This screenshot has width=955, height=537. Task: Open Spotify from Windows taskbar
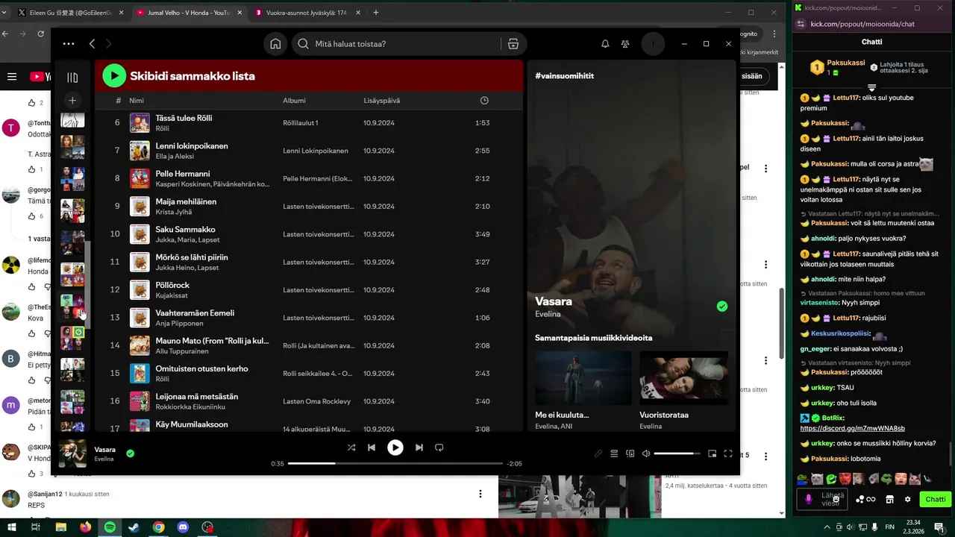(110, 527)
